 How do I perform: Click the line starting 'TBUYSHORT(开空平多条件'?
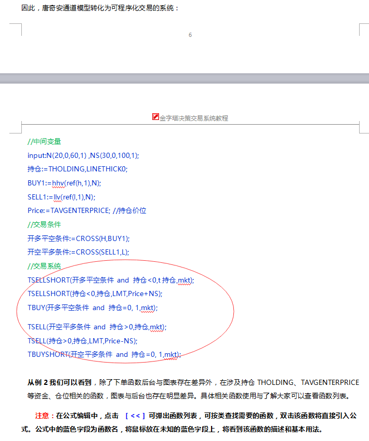pyautogui.click(x=104, y=354)
